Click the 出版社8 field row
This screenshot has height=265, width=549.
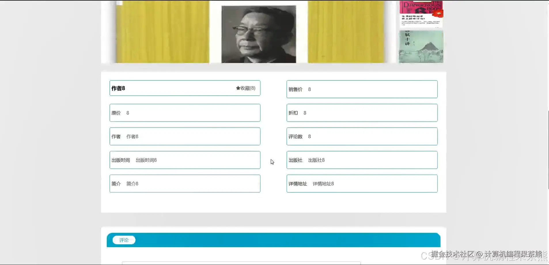tap(362, 160)
